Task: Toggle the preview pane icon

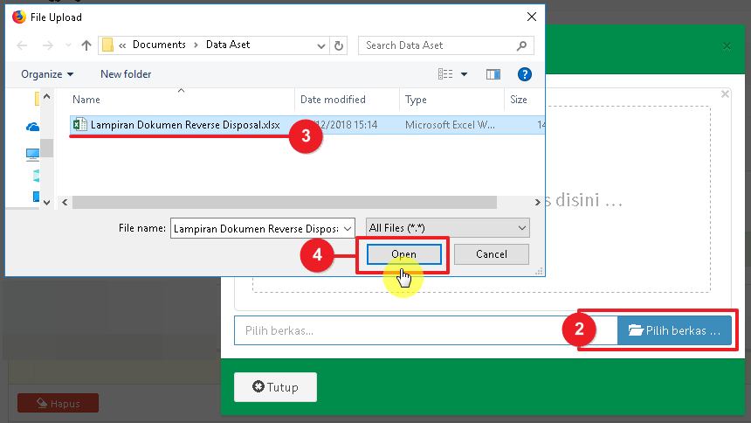Action: coord(493,74)
